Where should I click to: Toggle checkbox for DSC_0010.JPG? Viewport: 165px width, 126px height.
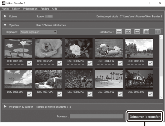tap(150, 94)
